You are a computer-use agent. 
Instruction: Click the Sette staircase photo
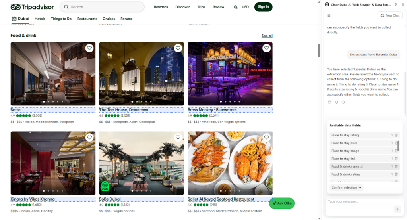(x=53, y=74)
